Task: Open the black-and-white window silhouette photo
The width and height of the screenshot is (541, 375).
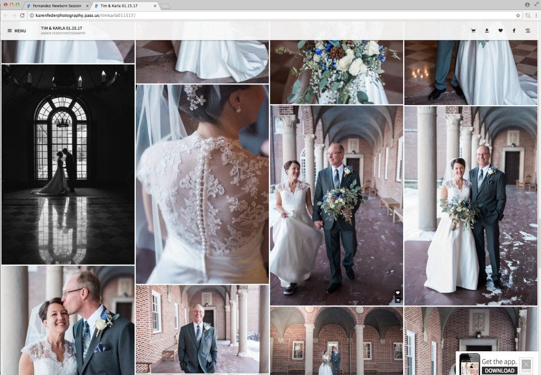Action: coord(68,164)
